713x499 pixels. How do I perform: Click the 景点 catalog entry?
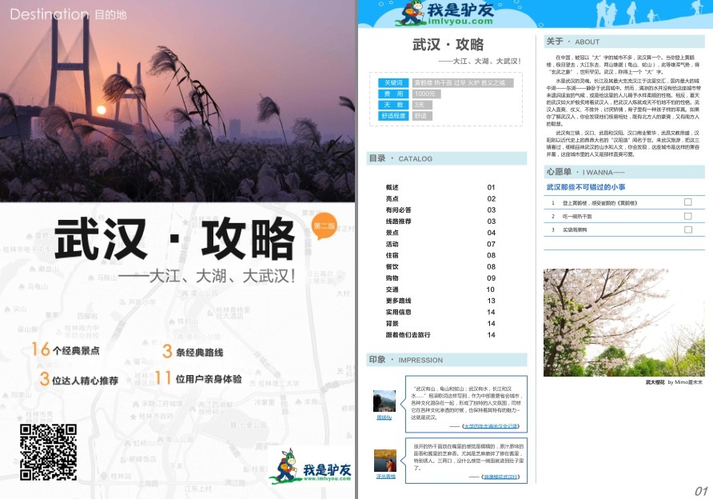392,233
